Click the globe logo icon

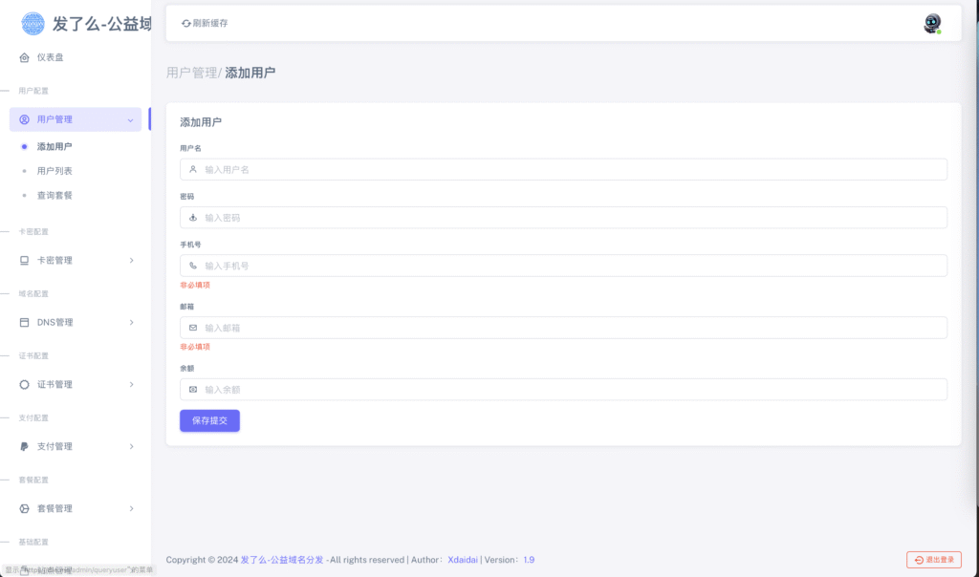(33, 24)
